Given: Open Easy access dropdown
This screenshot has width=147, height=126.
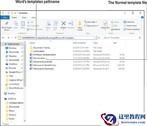Looking at the screenshot, I should tap(91, 26).
